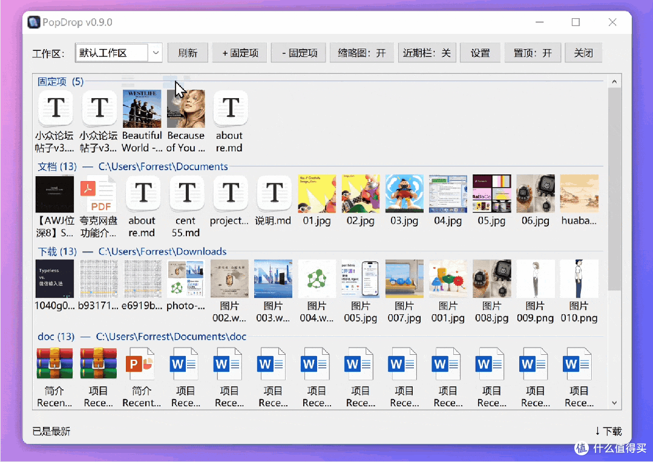Select document about re.md in 文档 group
Screen dimensions: 653x462
coord(142,194)
